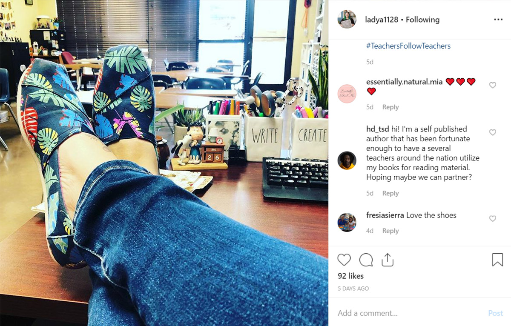Click the Following status next to ladya1128

(422, 20)
